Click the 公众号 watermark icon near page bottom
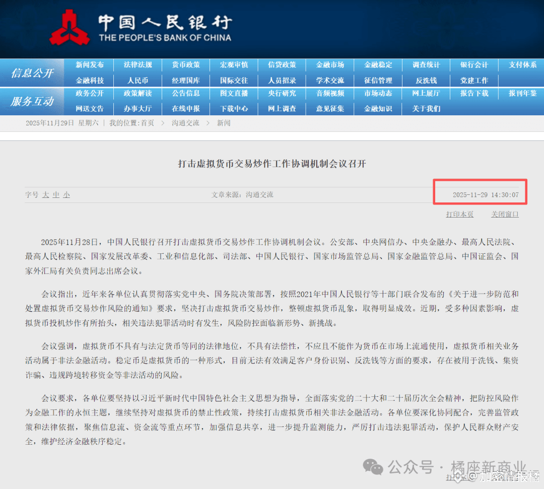544x489 pixels. tap(372, 467)
